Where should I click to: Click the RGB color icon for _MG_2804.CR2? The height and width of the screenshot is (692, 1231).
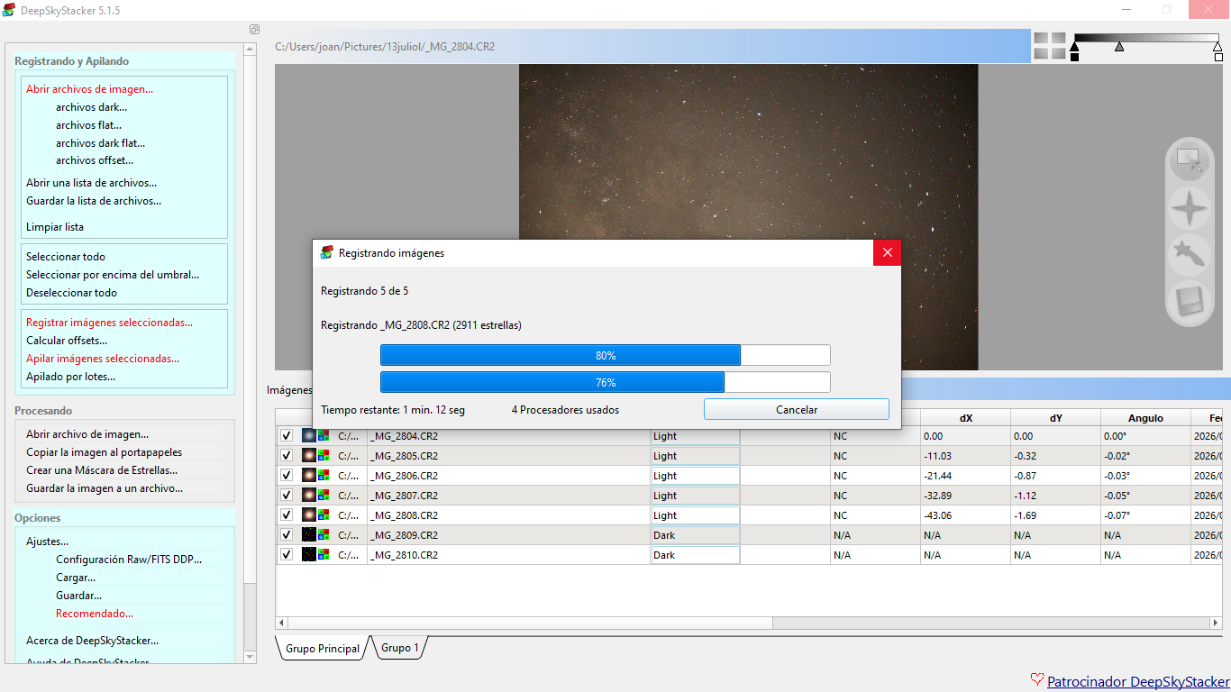(324, 436)
